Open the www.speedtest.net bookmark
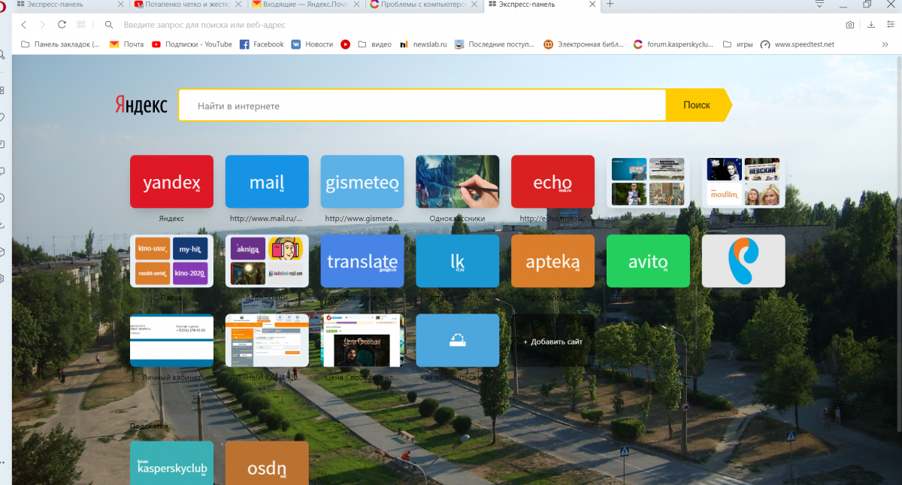This screenshot has width=902, height=485. click(798, 44)
